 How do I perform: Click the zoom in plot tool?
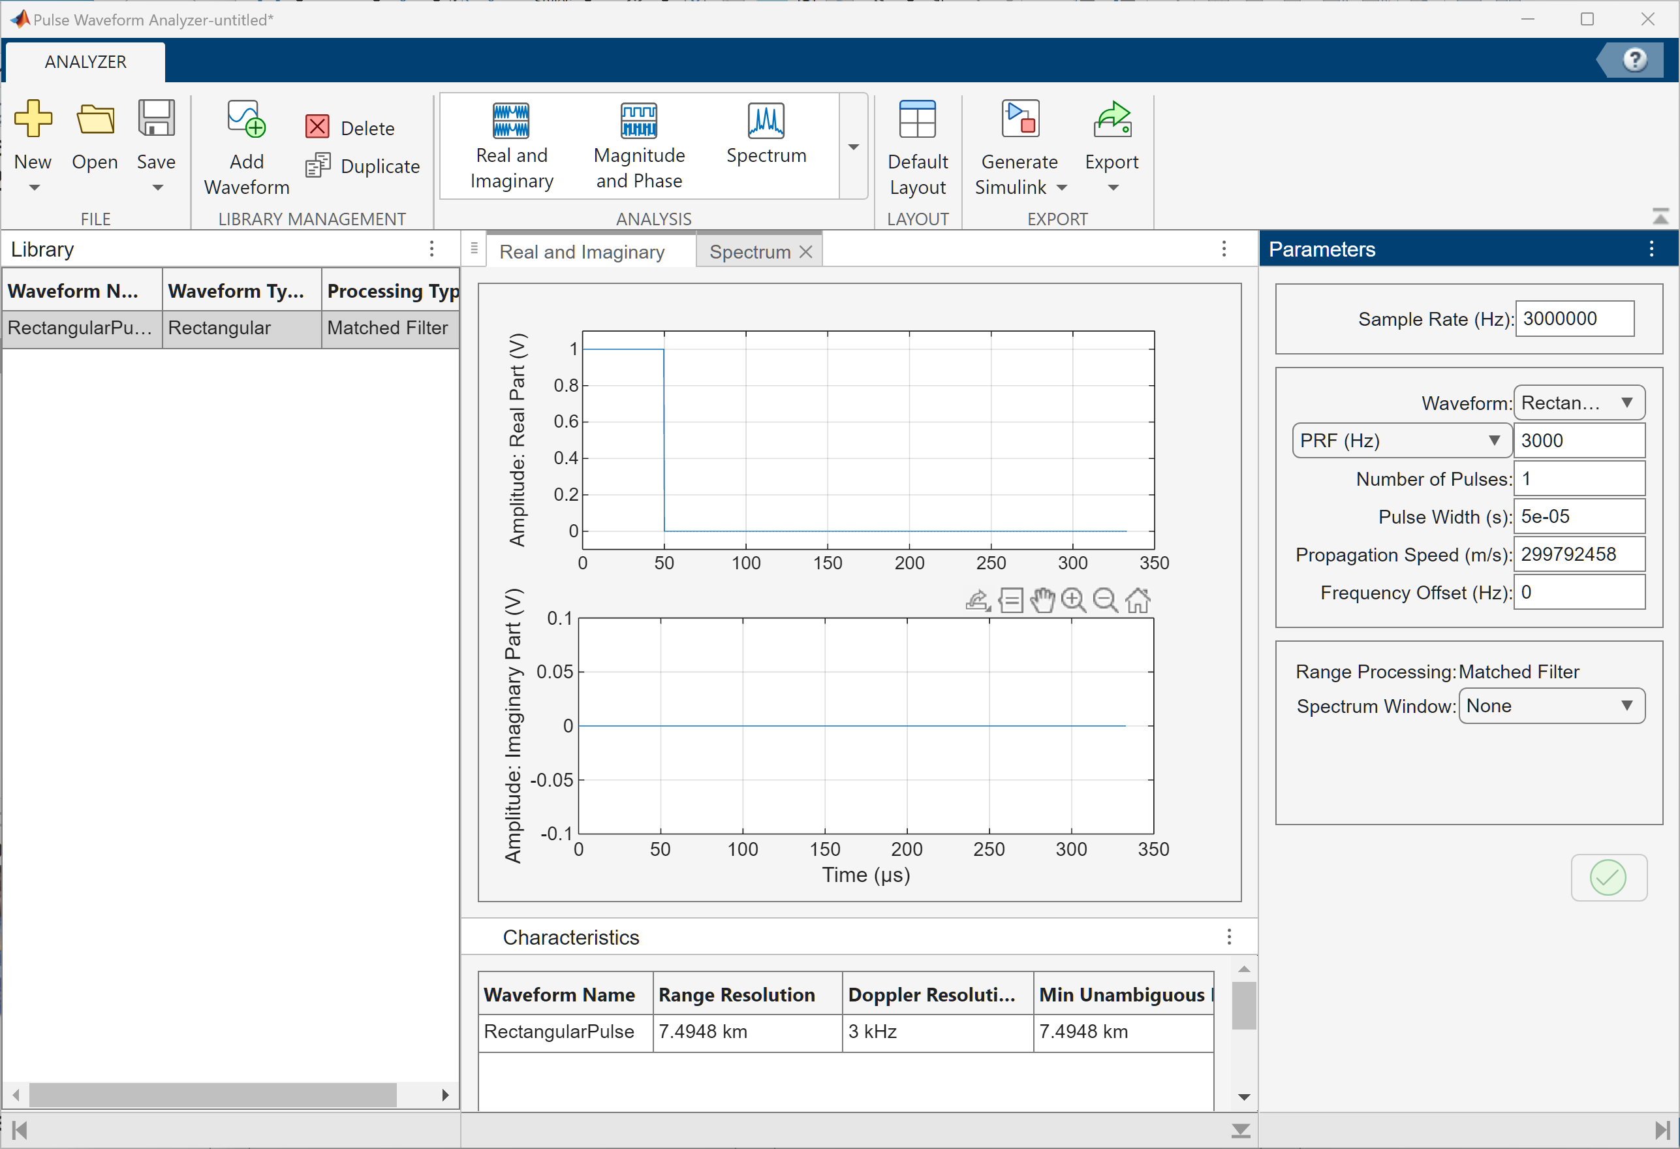1074,600
